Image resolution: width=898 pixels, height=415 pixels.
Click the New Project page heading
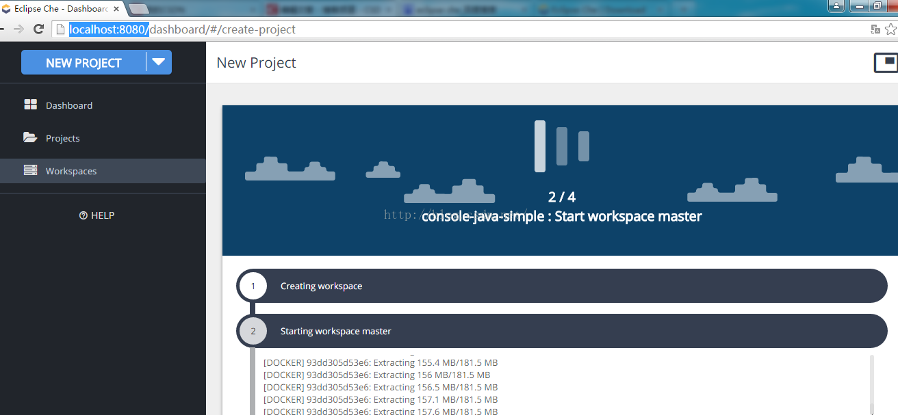pos(256,62)
